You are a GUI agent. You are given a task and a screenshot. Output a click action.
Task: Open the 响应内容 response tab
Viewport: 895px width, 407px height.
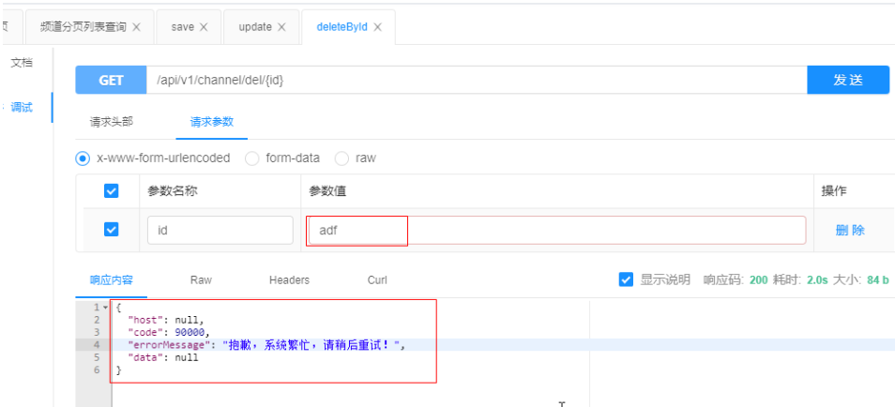112,279
